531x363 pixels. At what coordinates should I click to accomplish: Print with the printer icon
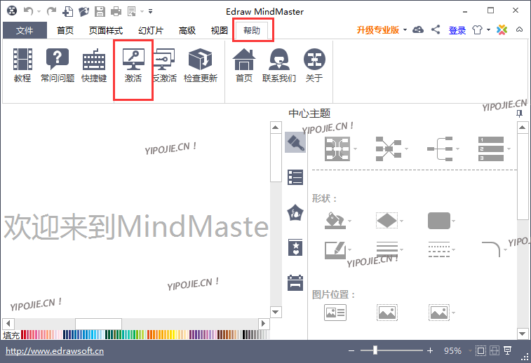click(116, 11)
